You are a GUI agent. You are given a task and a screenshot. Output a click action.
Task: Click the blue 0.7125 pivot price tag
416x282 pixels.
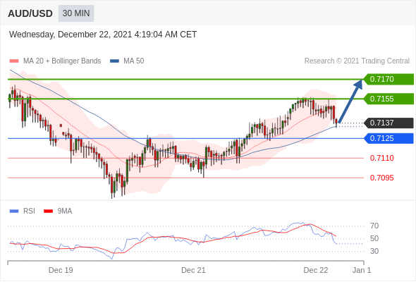pos(389,138)
